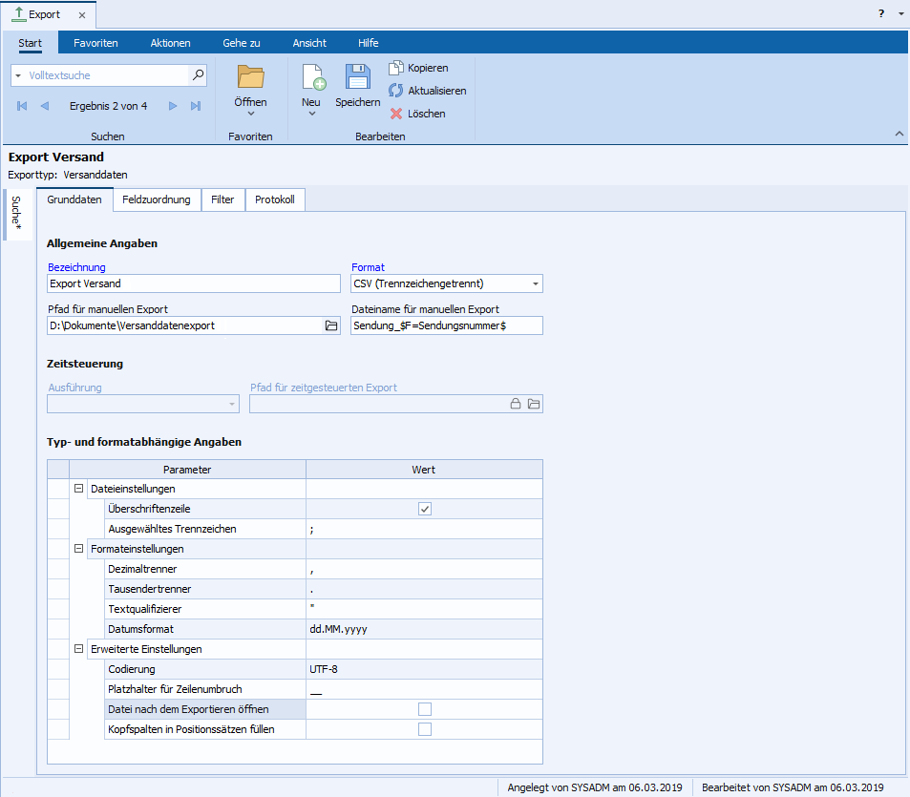The image size is (910, 797).
Task: Open the Format dropdown list
Action: pos(535,283)
